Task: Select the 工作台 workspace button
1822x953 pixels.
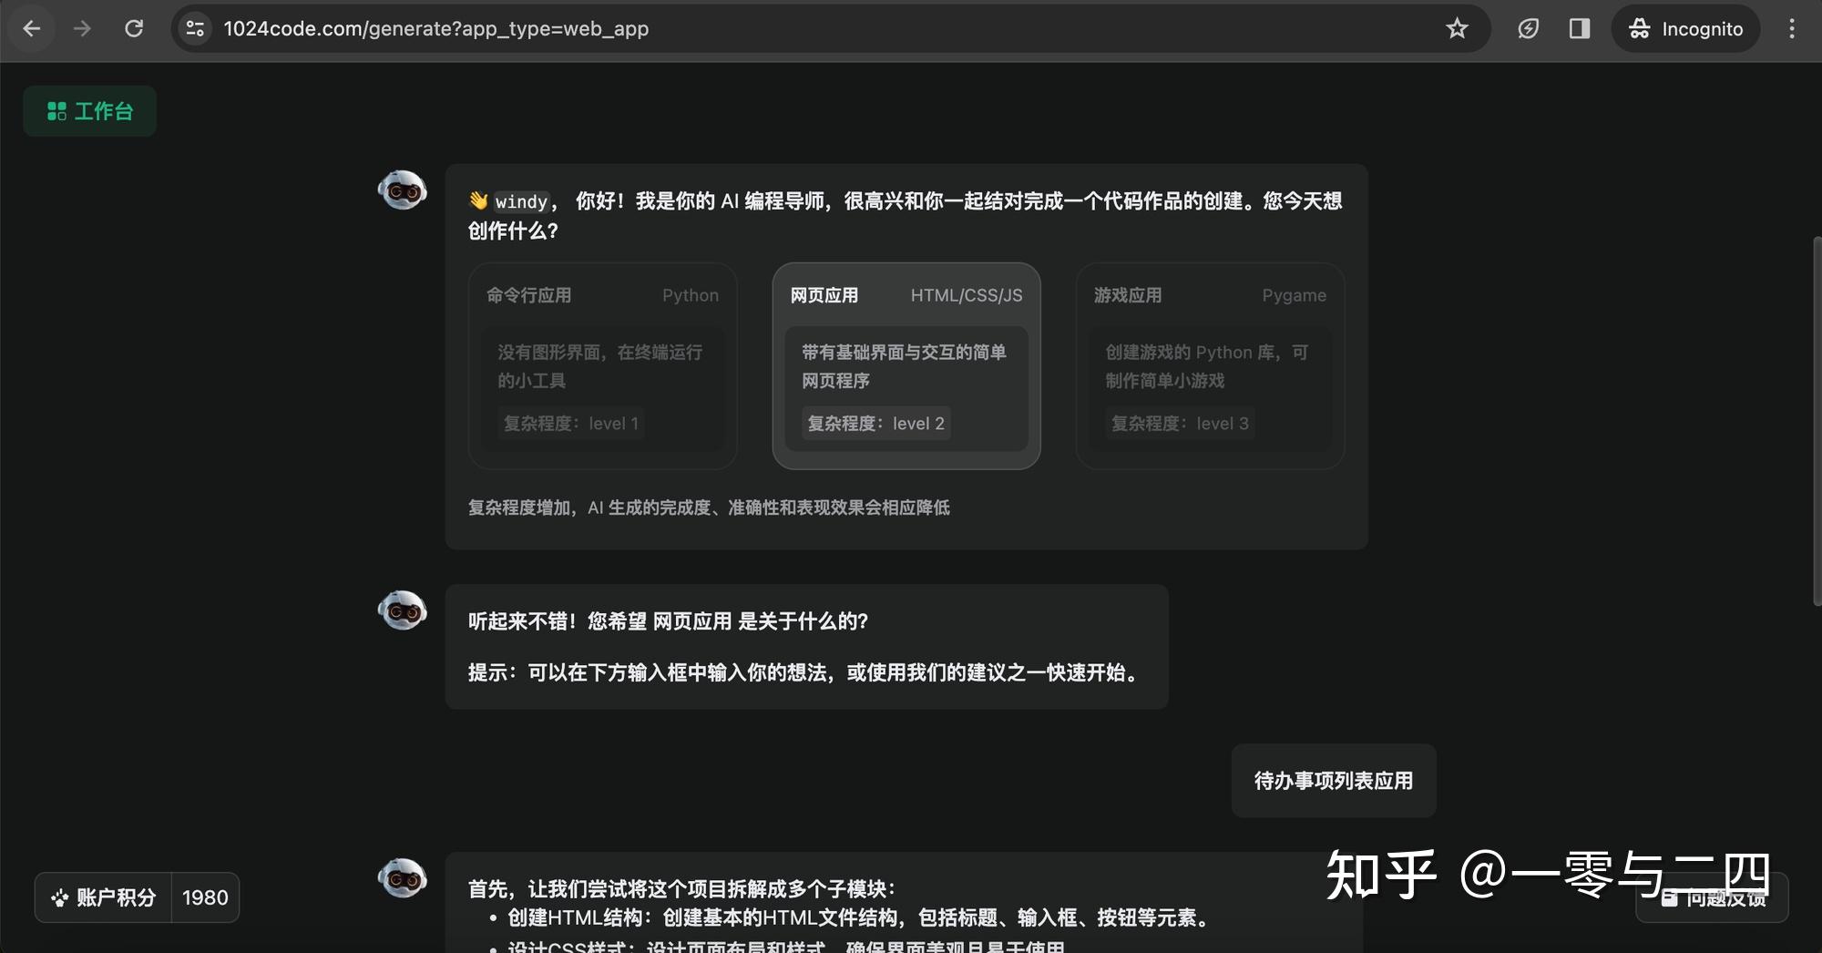Action: 88,110
